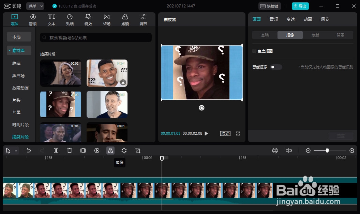Open the 黑白场 category
Viewport: 360px width, 214px height.
pos(18,76)
